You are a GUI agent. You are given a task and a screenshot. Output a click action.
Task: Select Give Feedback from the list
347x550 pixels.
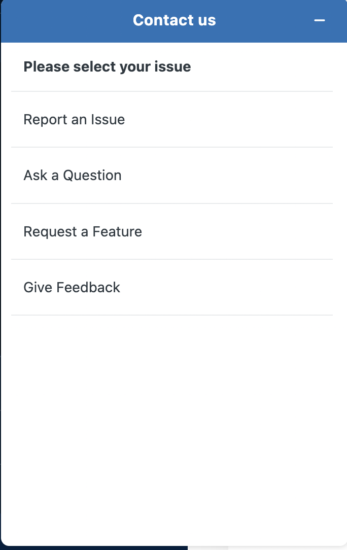(x=172, y=287)
